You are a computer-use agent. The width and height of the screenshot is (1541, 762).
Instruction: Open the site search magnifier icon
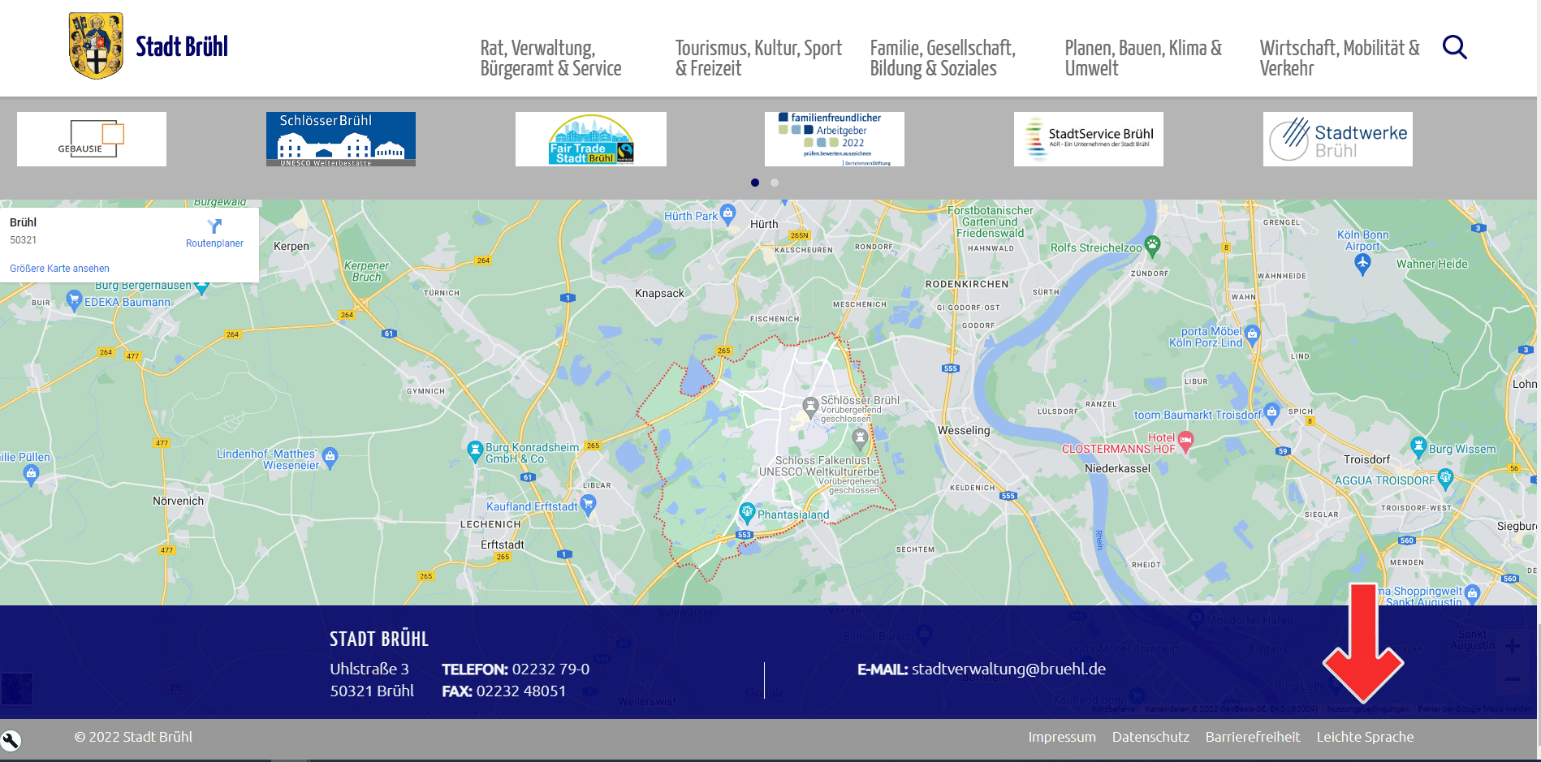1454,47
